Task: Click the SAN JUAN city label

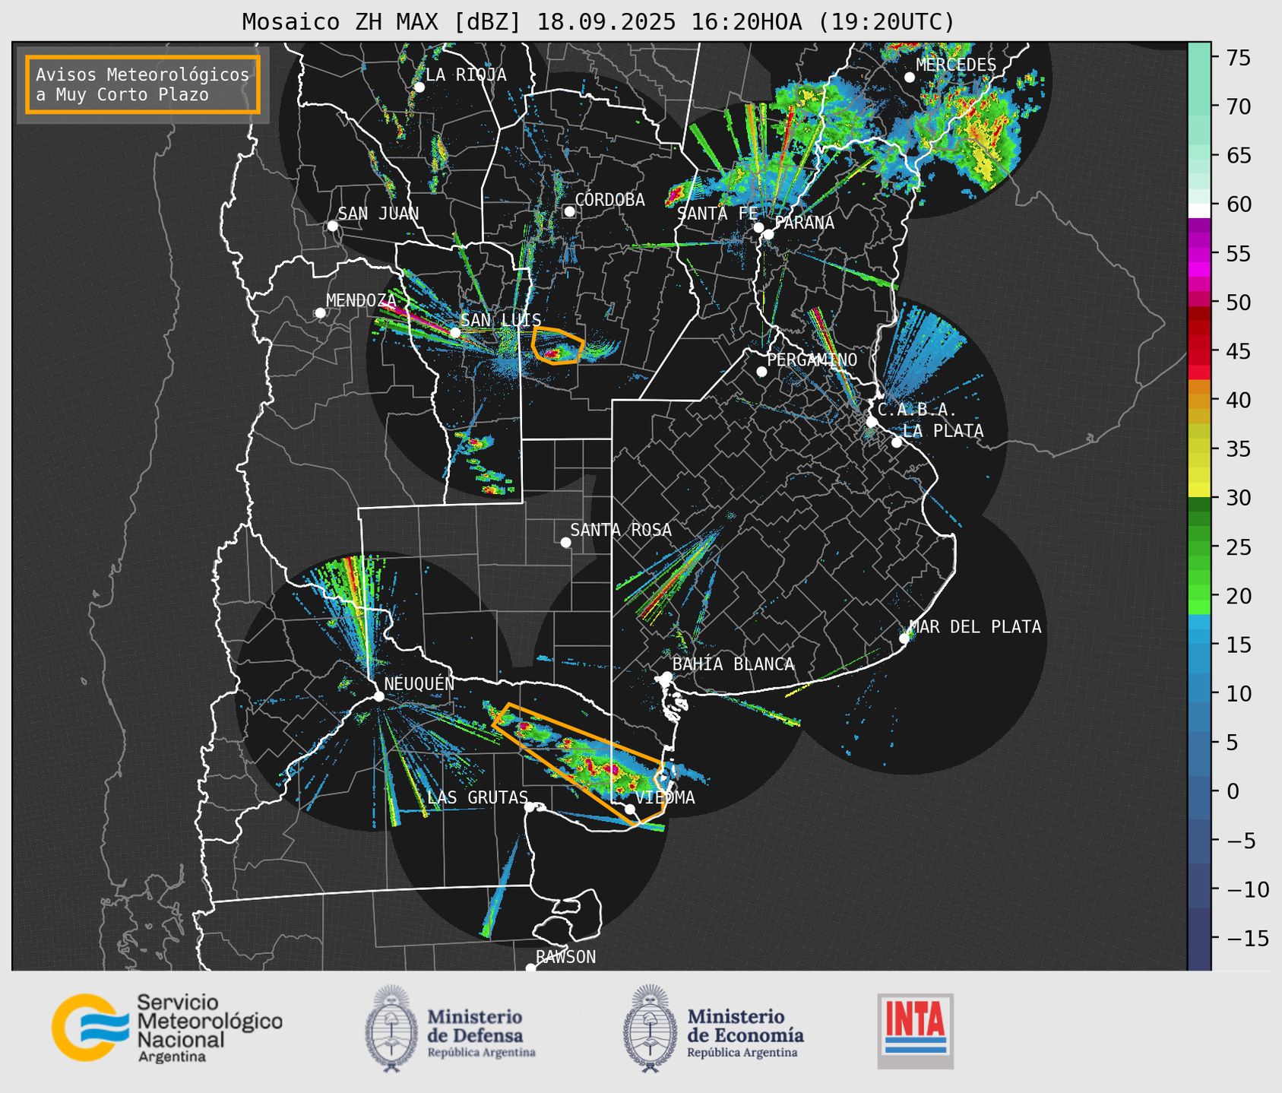Action: pyautogui.click(x=378, y=214)
